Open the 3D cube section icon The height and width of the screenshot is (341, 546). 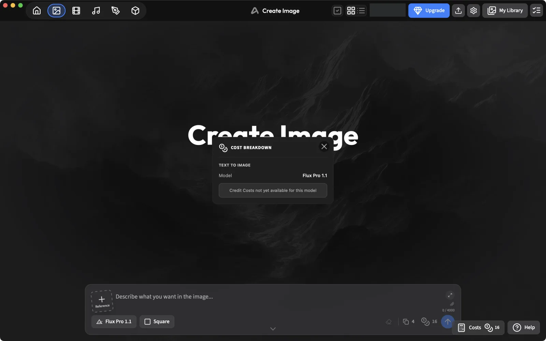click(x=135, y=11)
